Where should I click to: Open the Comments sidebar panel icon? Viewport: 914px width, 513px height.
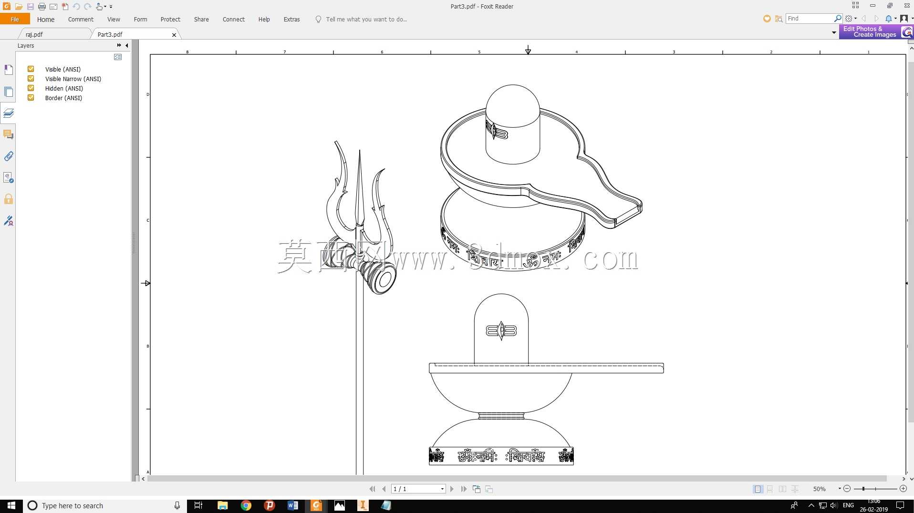pyautogui.click(x=9, y=134)
